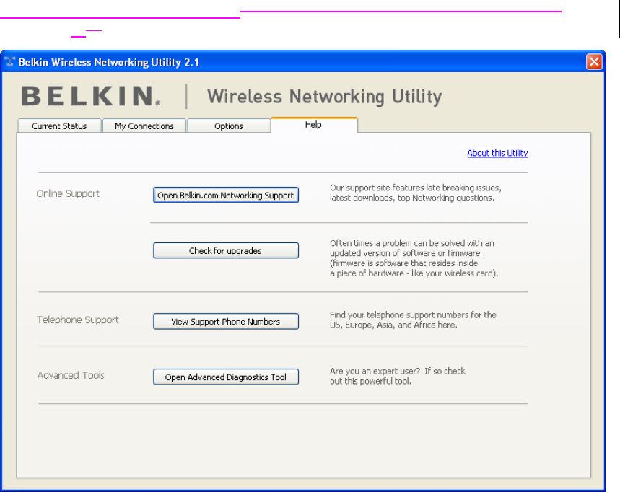Click the 'Often times a problem' description
620x492 pixels.
(x=414, y=258)
